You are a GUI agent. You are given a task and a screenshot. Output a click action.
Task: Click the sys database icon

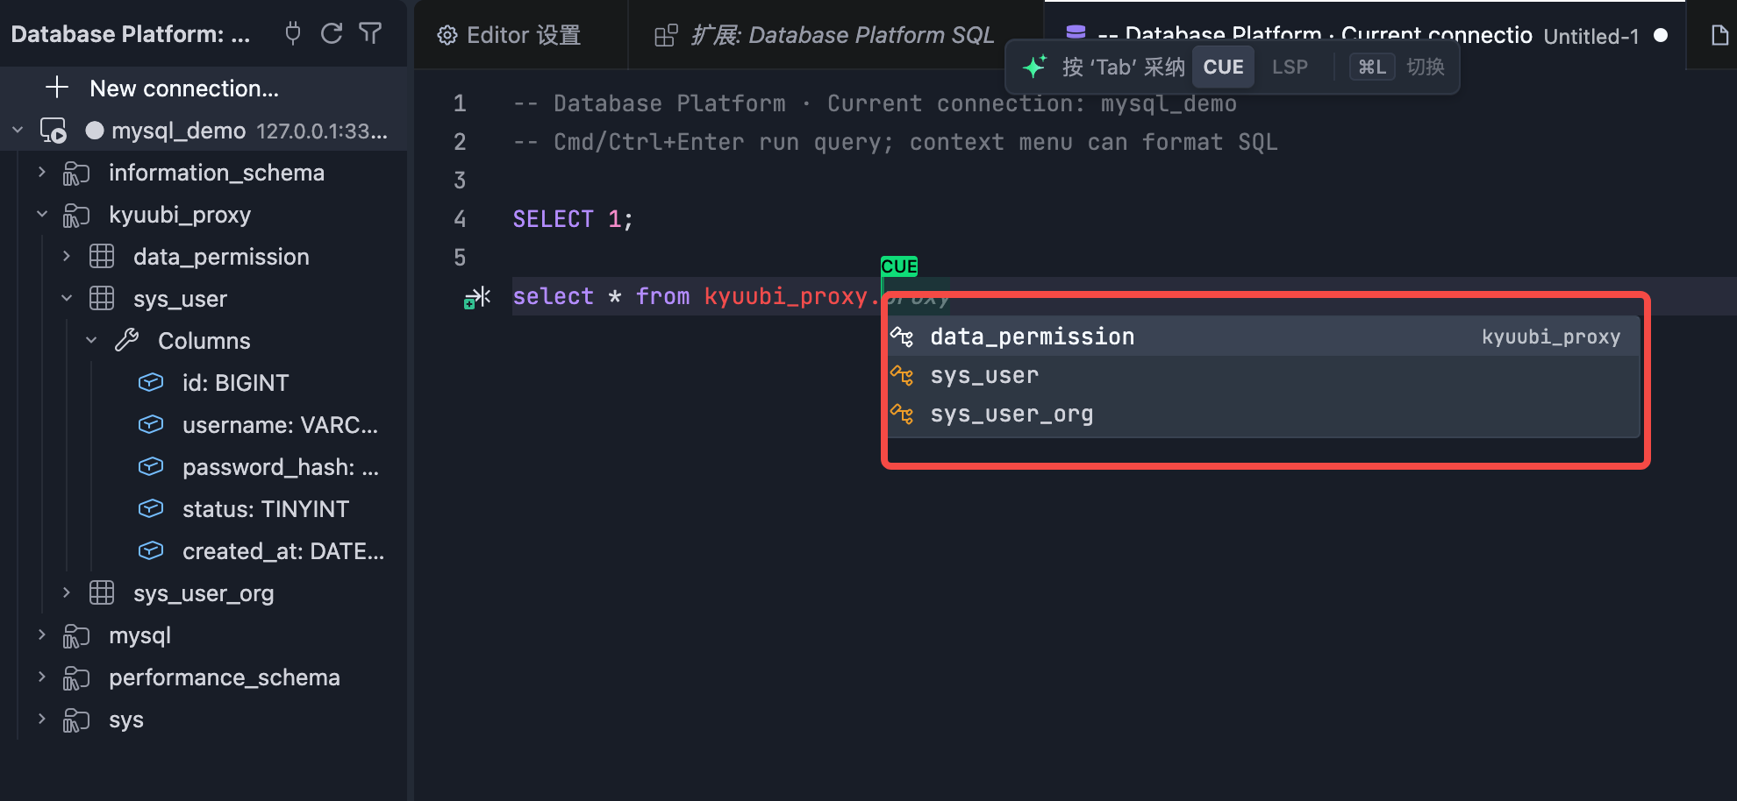click(76, 719)
